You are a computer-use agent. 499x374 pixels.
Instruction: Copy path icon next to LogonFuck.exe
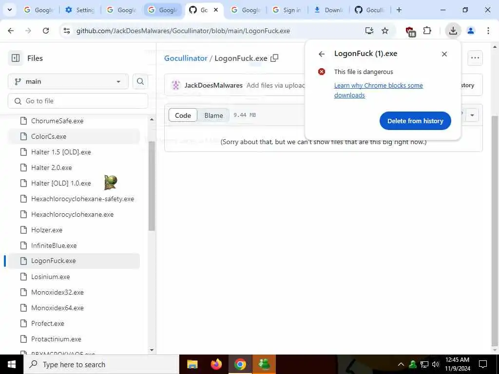pos(274,58)
